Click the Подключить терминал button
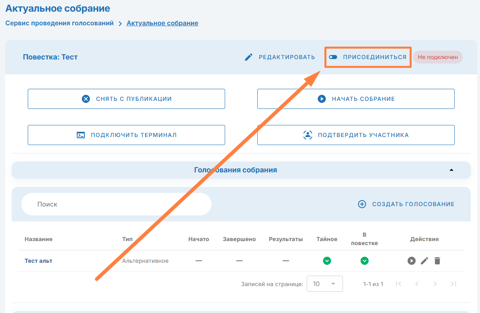 (x=126, y=135)
